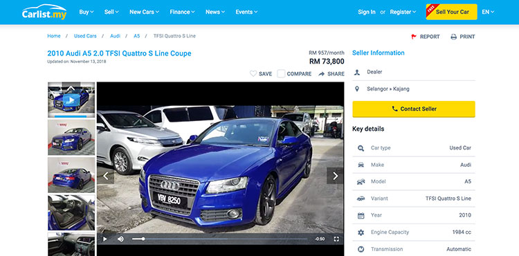Viewport: 519px width, 256px height.
Task: Click the Sell Your Car button
Action: pyautogui.click(x=451, y=12)
